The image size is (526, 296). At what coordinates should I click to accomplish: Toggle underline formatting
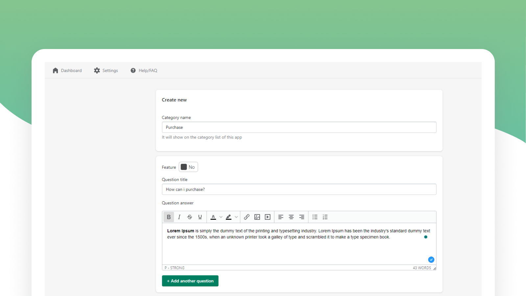coord(200,217)
